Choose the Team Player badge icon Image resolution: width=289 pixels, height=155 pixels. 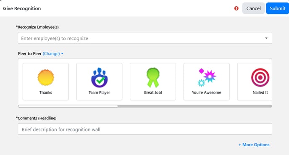click(x=100, y=77)
